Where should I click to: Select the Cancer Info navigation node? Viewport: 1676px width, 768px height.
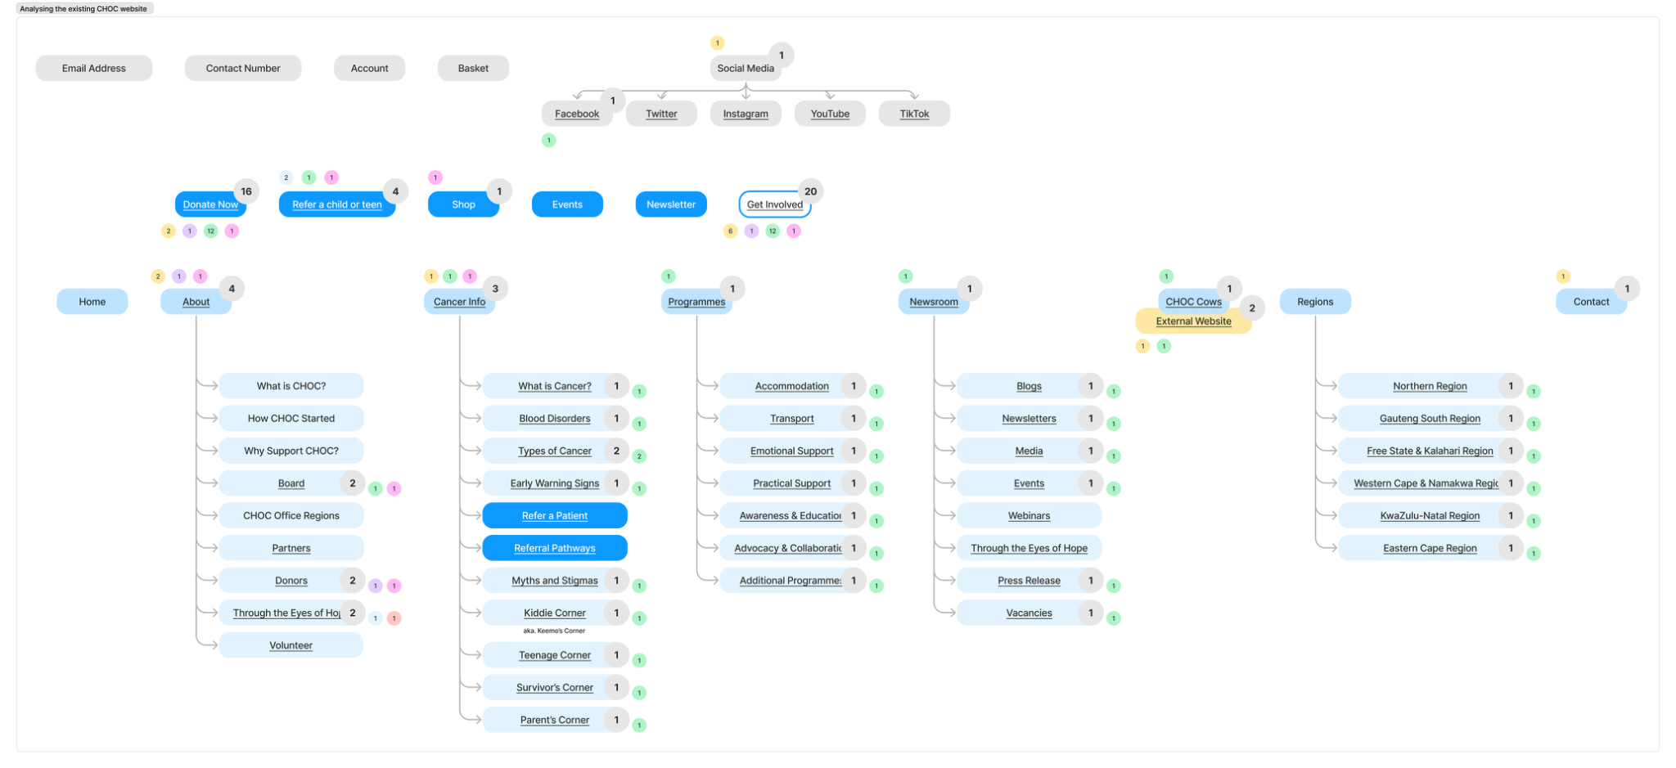click(x=460, y=302)
